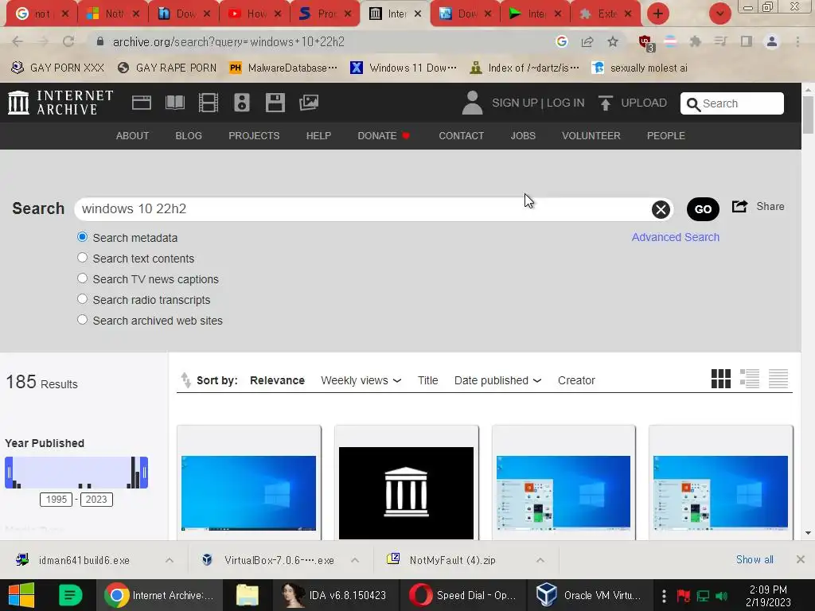815x611 pixels.
Task: Switch to detailed list view
Action: (x=750, y=379)
